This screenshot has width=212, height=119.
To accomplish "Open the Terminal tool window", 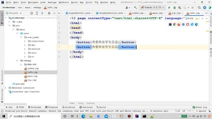I will 52,107.
